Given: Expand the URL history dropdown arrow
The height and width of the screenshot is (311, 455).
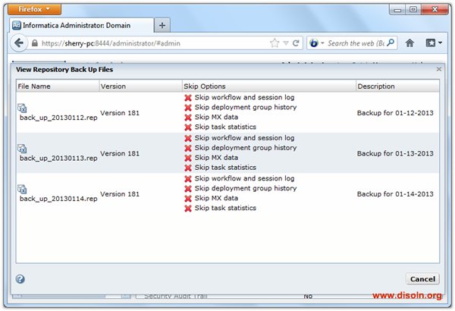Looking at the screenshot, I should (x=285, y=43).
